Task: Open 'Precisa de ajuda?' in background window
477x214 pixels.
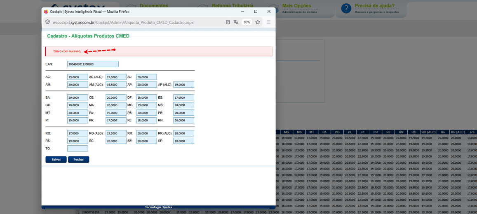Action: tap(374, 6)
